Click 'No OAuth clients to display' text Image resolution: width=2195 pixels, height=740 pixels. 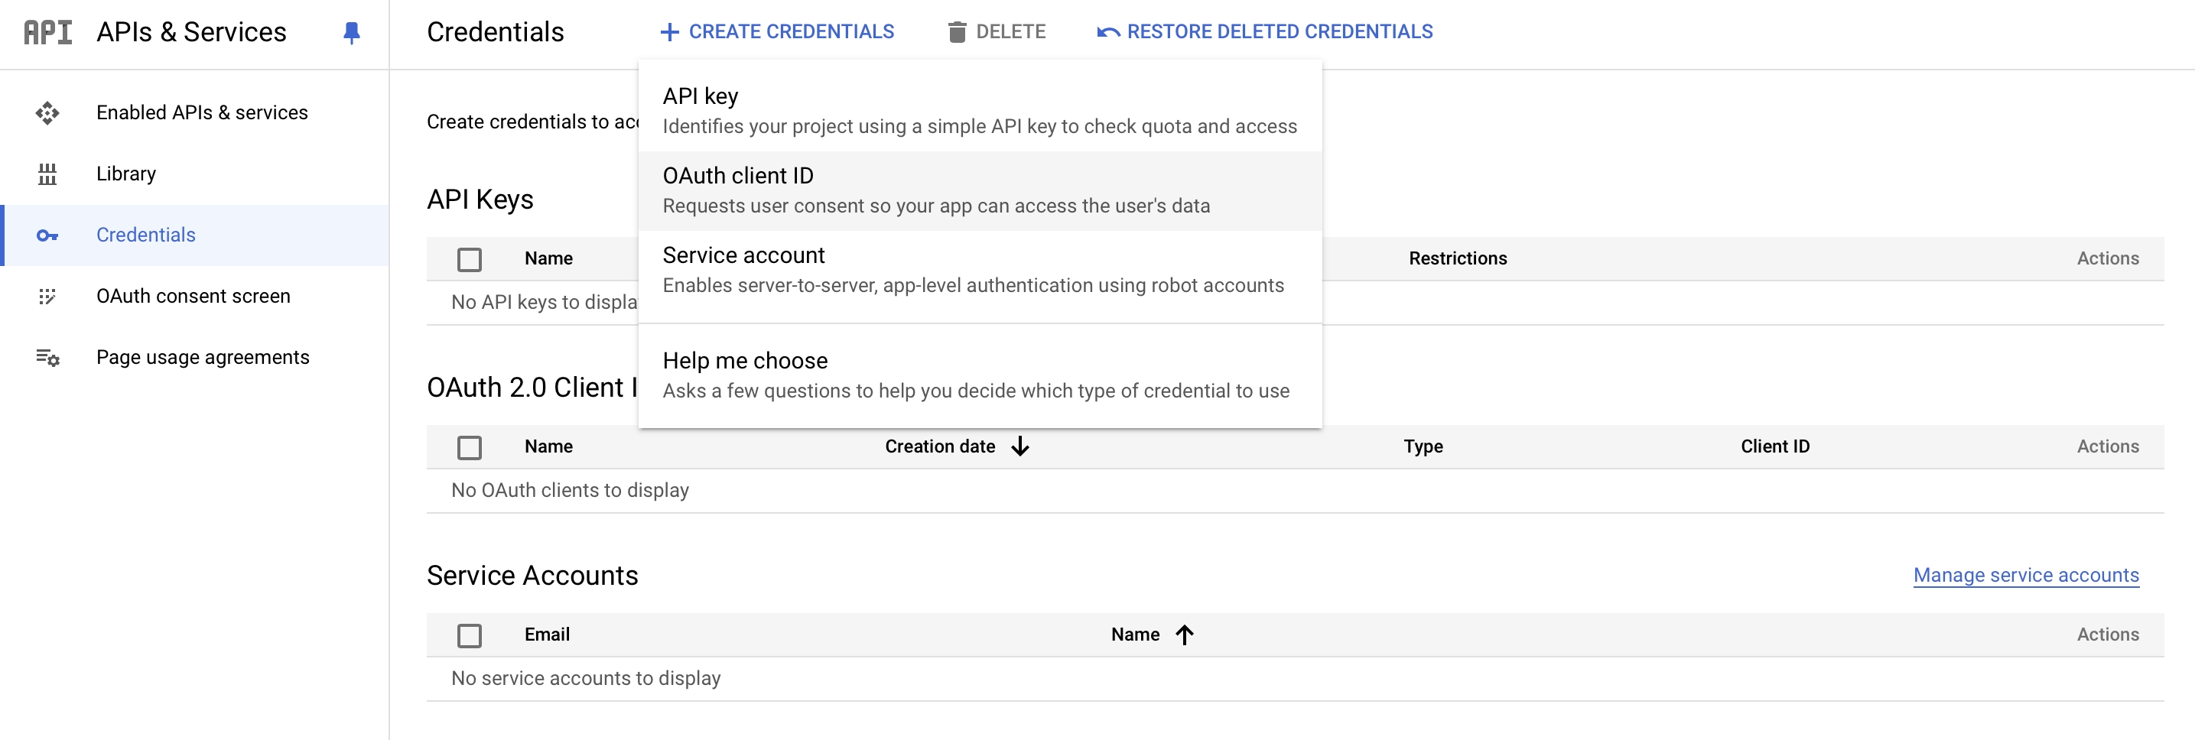pyautogui.click(x=570, y=491)
